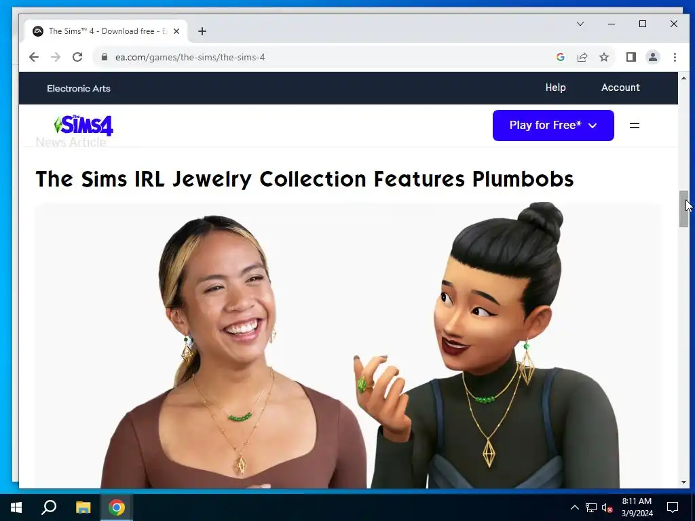This screenshot has width=695, height=521.
Task: Open the taskbar clock and date
Action: click(x=637, y=507)
